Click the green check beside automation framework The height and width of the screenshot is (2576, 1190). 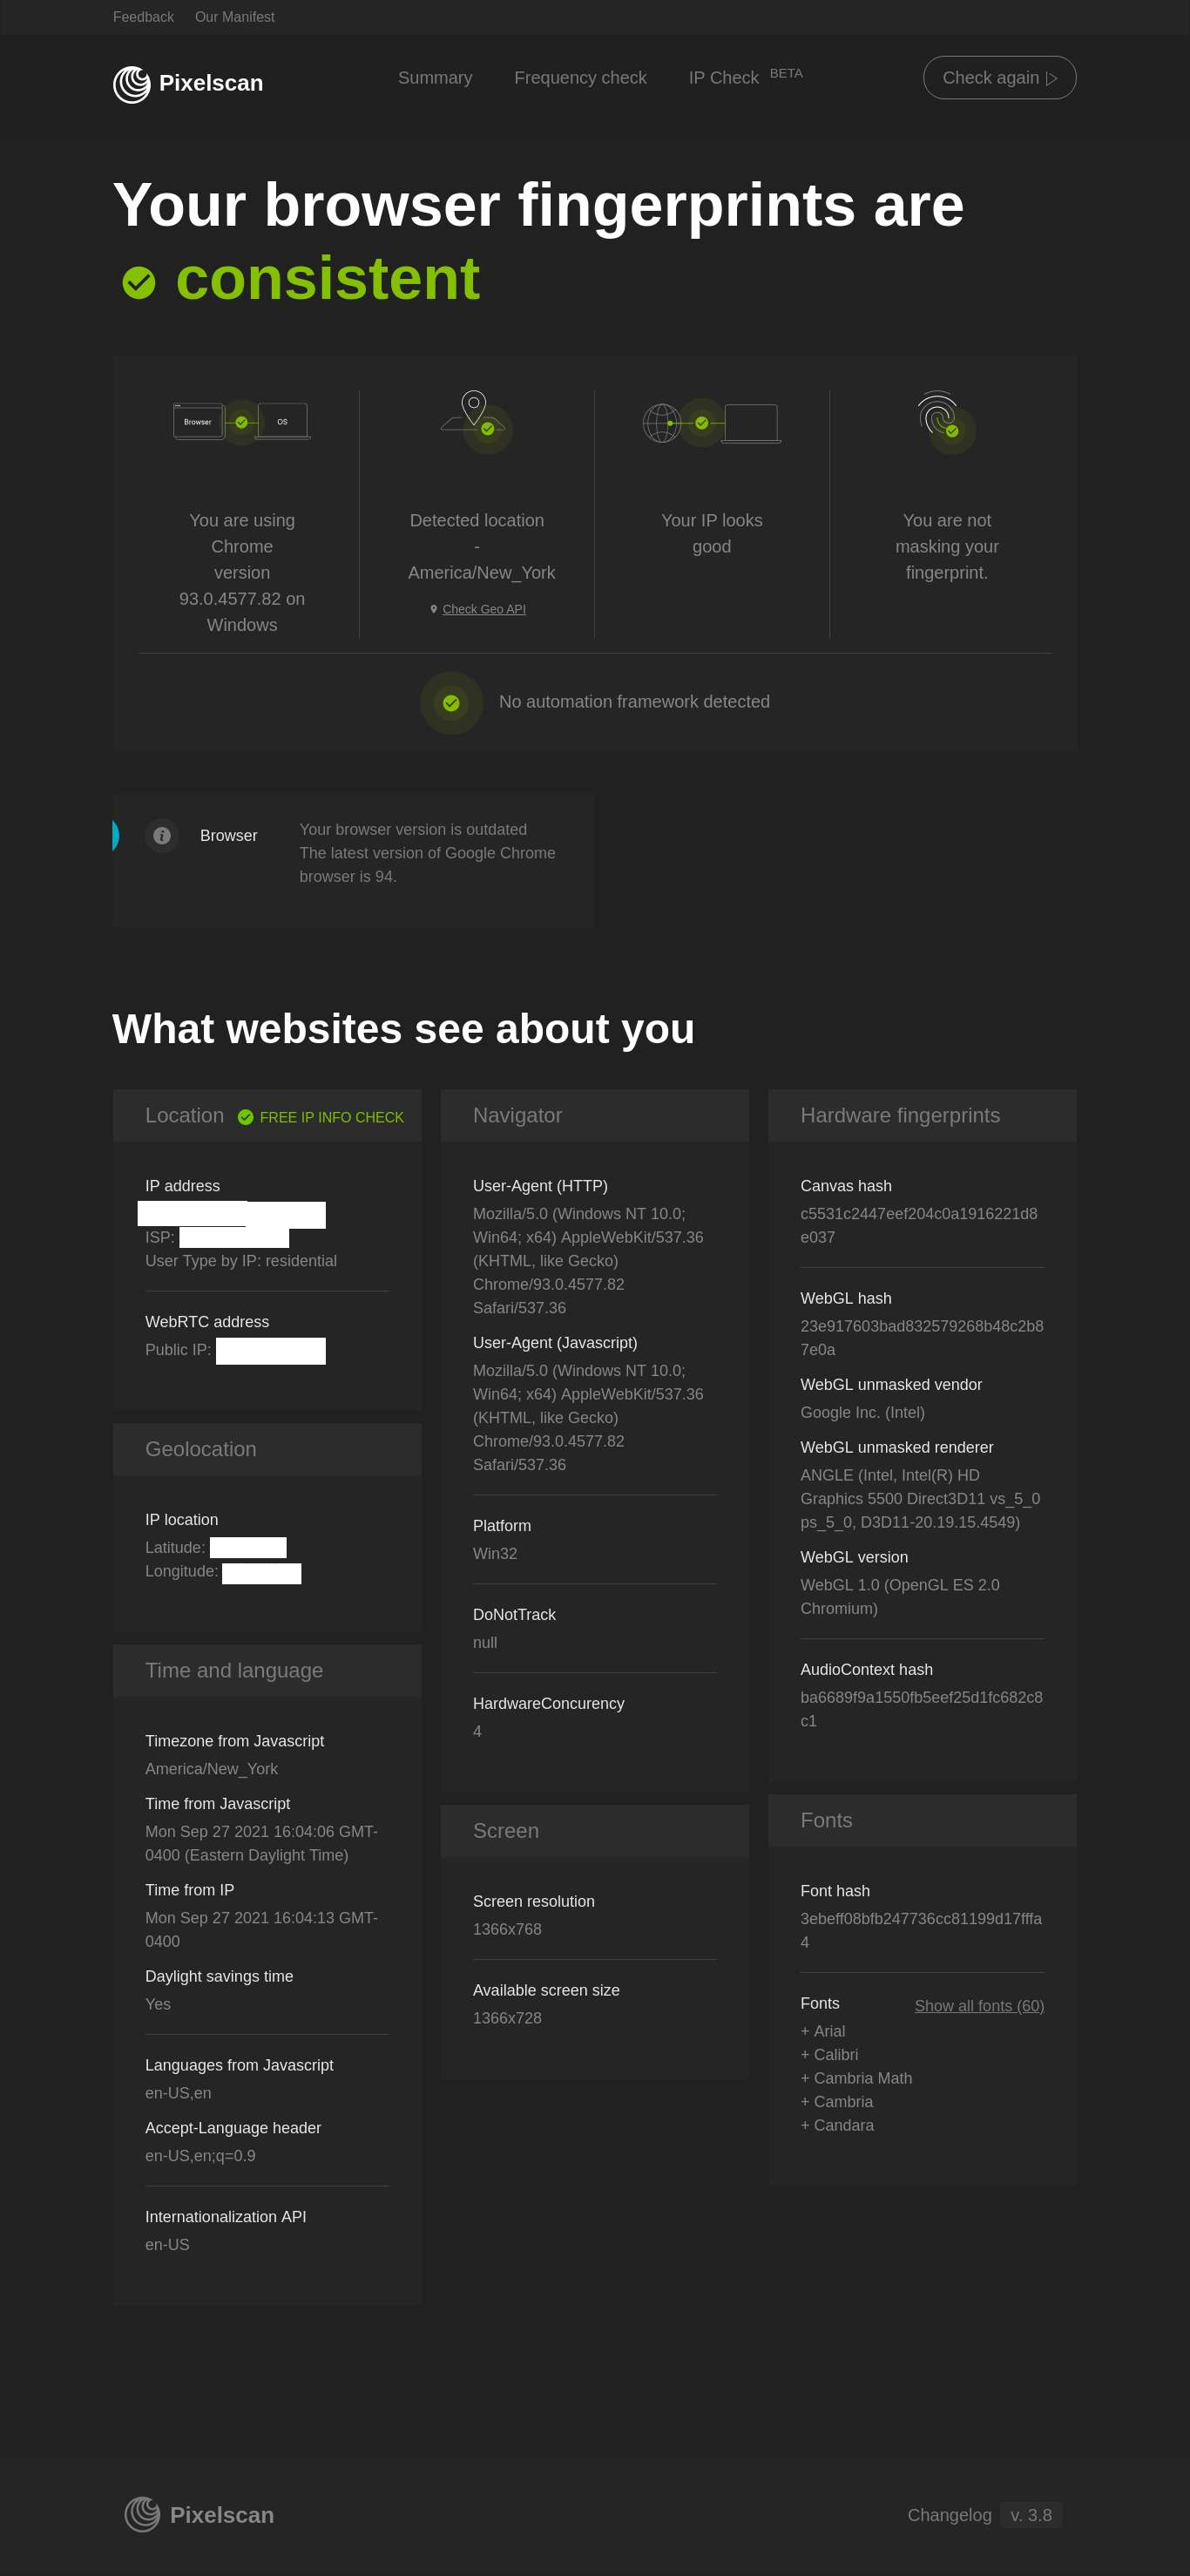coord(451,703)
